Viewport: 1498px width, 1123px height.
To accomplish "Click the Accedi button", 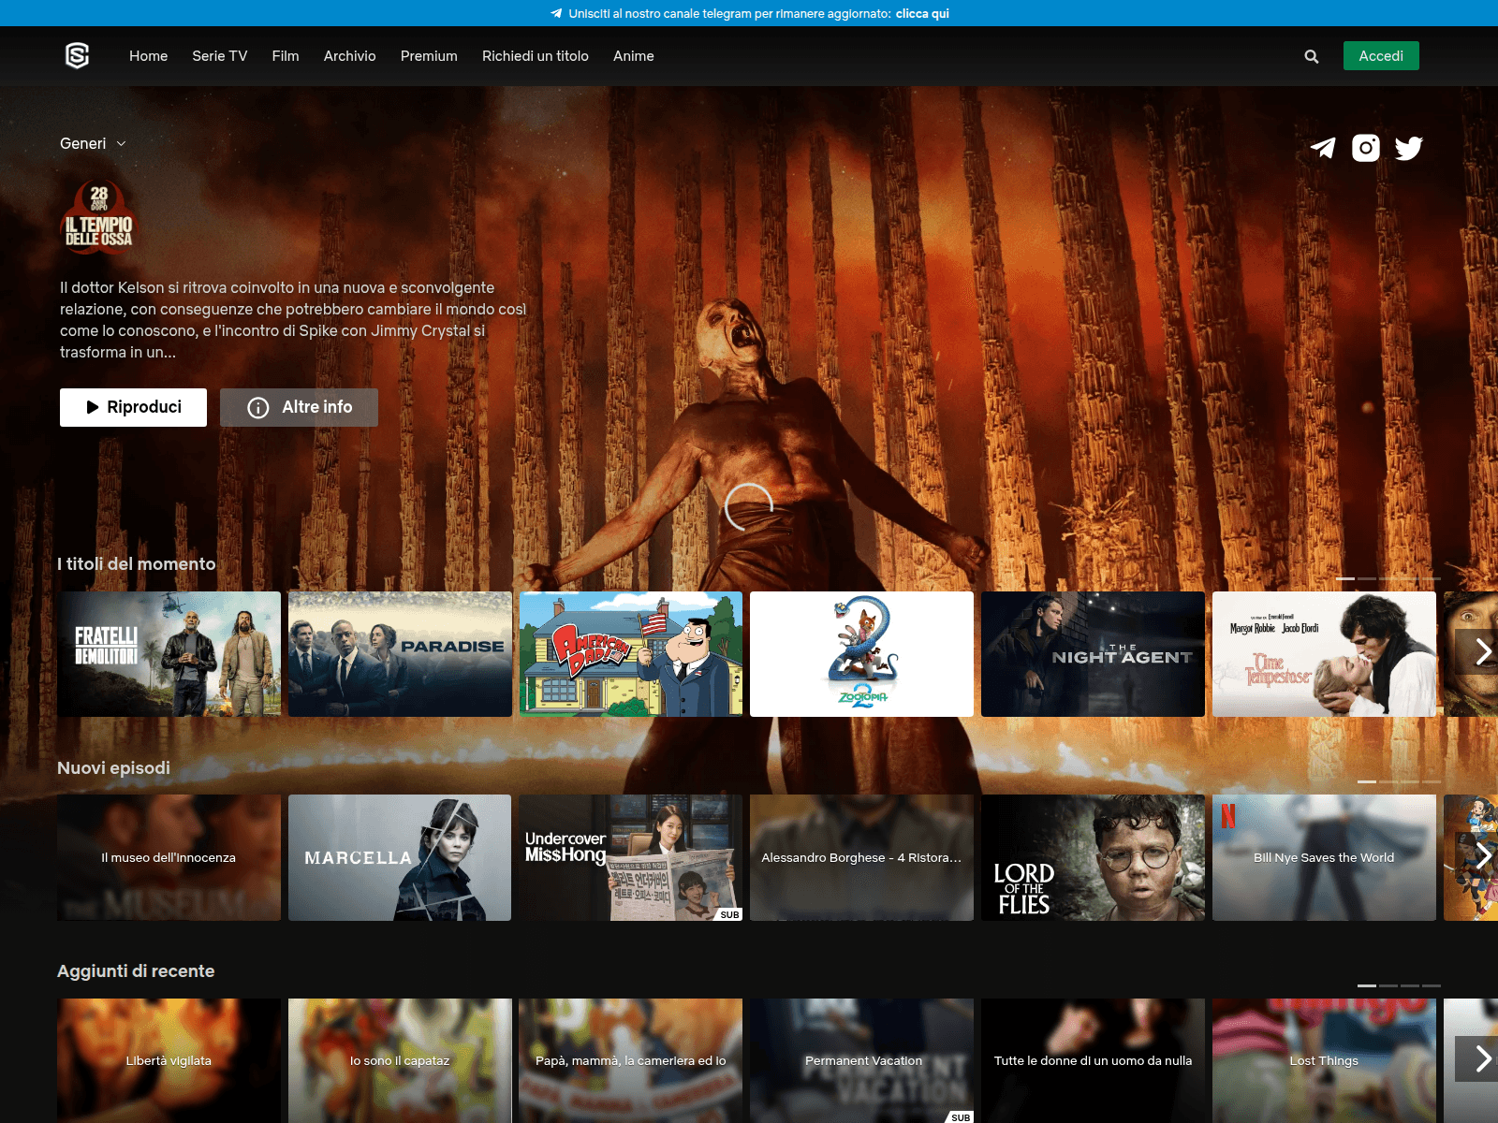I will [x=1380, y=55].
